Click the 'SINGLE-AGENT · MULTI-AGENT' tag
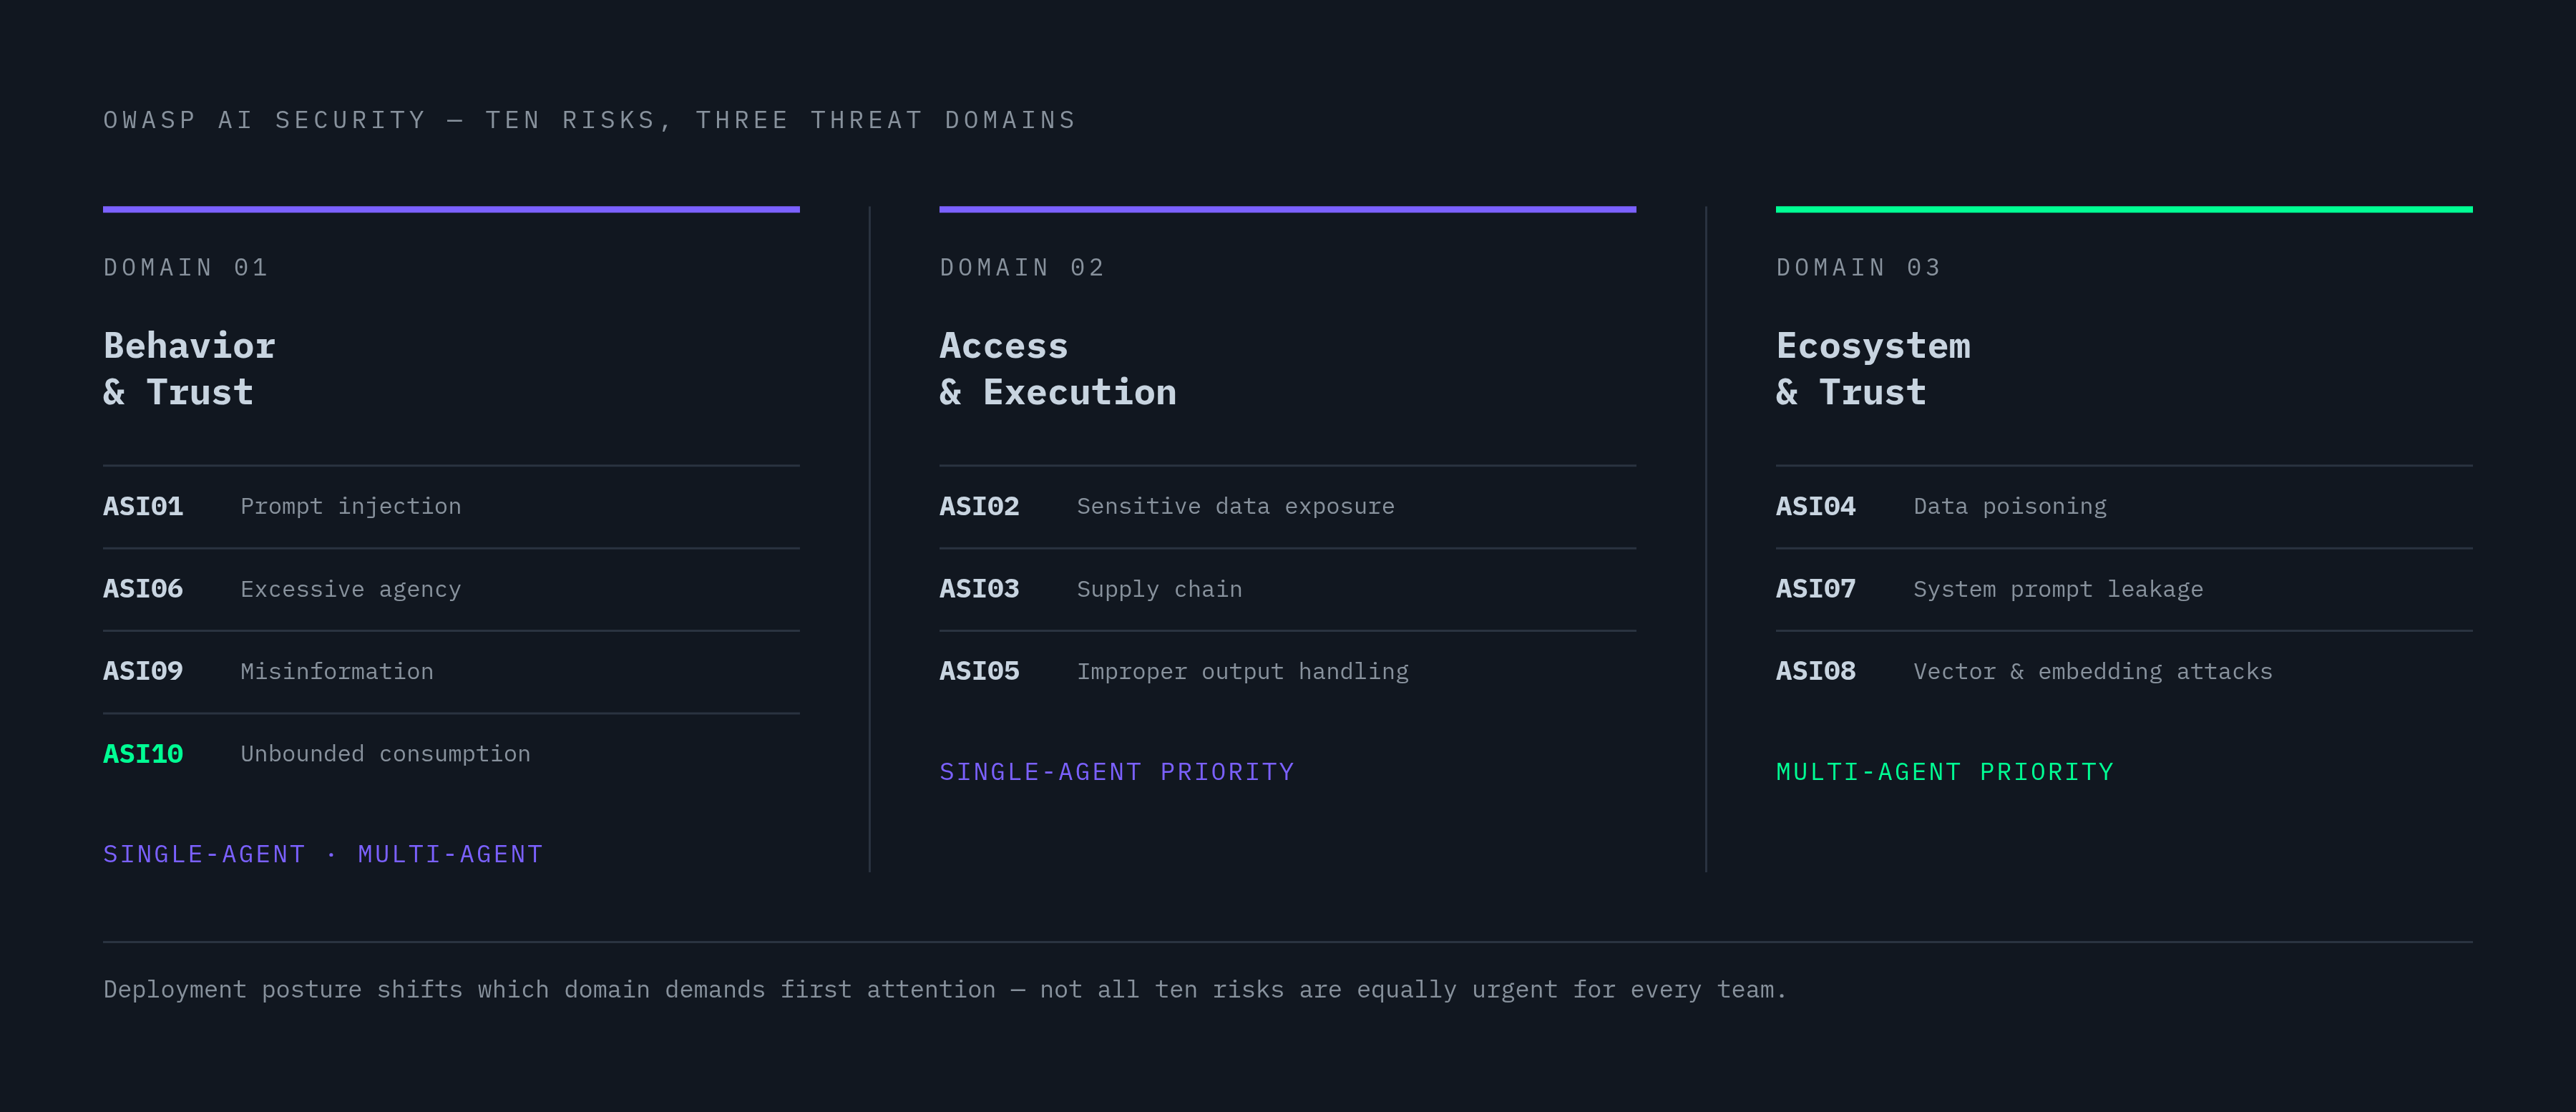Viewport: 2576px width, 1112px height. coord(323,854)
